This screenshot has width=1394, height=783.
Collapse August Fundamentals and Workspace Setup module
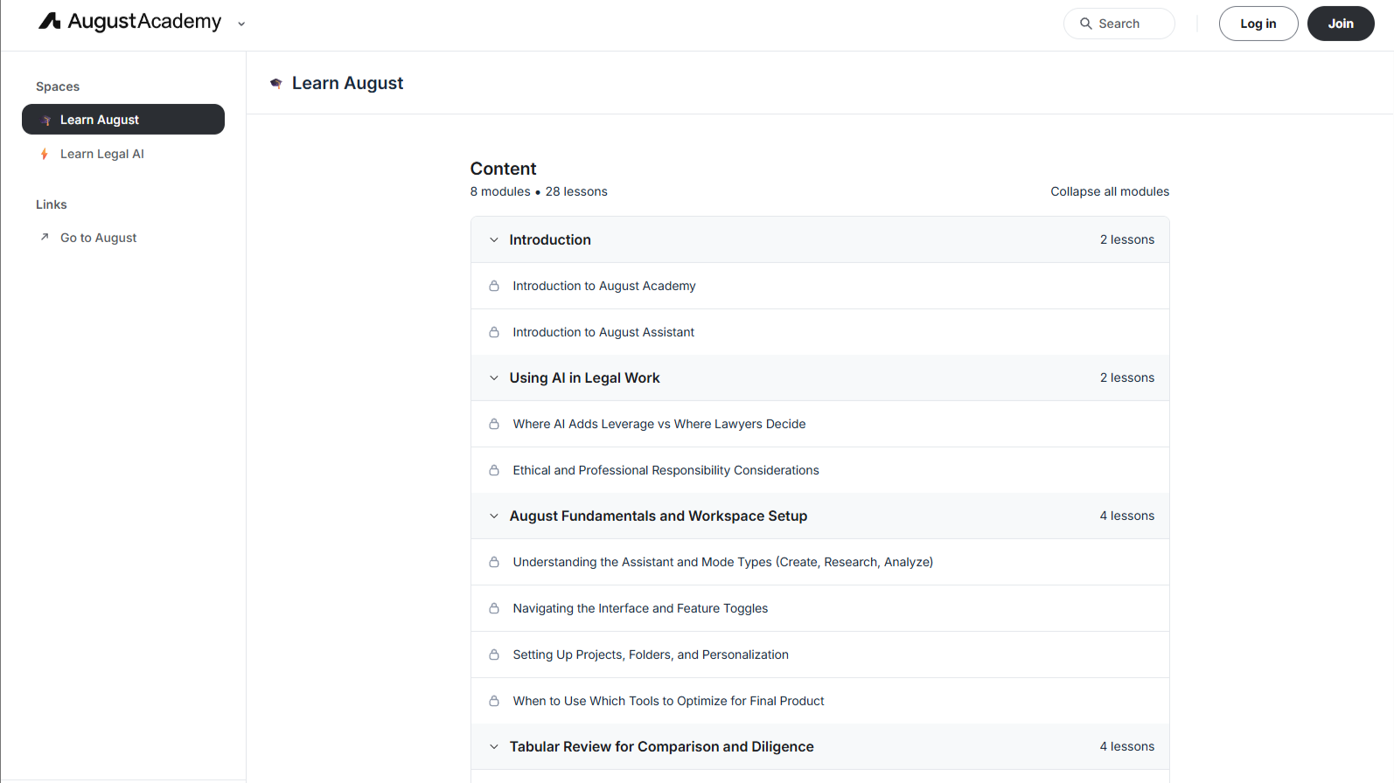tap(494, 516)
